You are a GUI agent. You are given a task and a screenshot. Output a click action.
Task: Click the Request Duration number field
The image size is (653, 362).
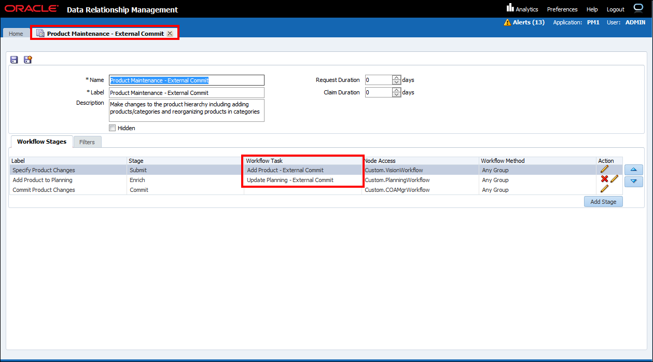tap(379, 80)
